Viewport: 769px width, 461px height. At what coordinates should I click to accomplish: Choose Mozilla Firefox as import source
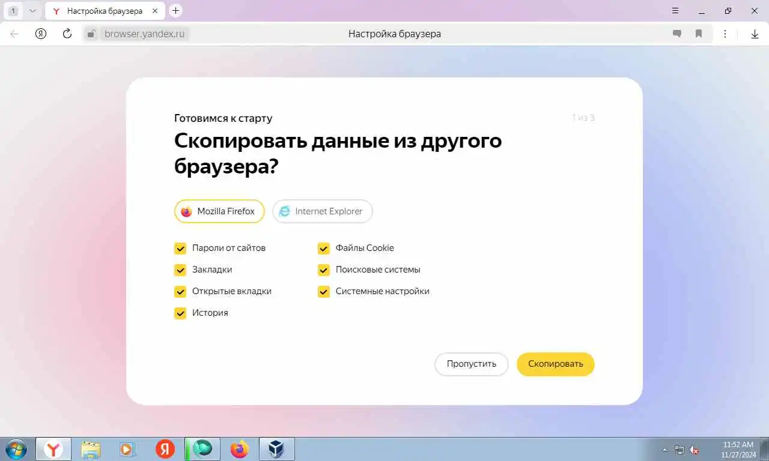point(219,211)
